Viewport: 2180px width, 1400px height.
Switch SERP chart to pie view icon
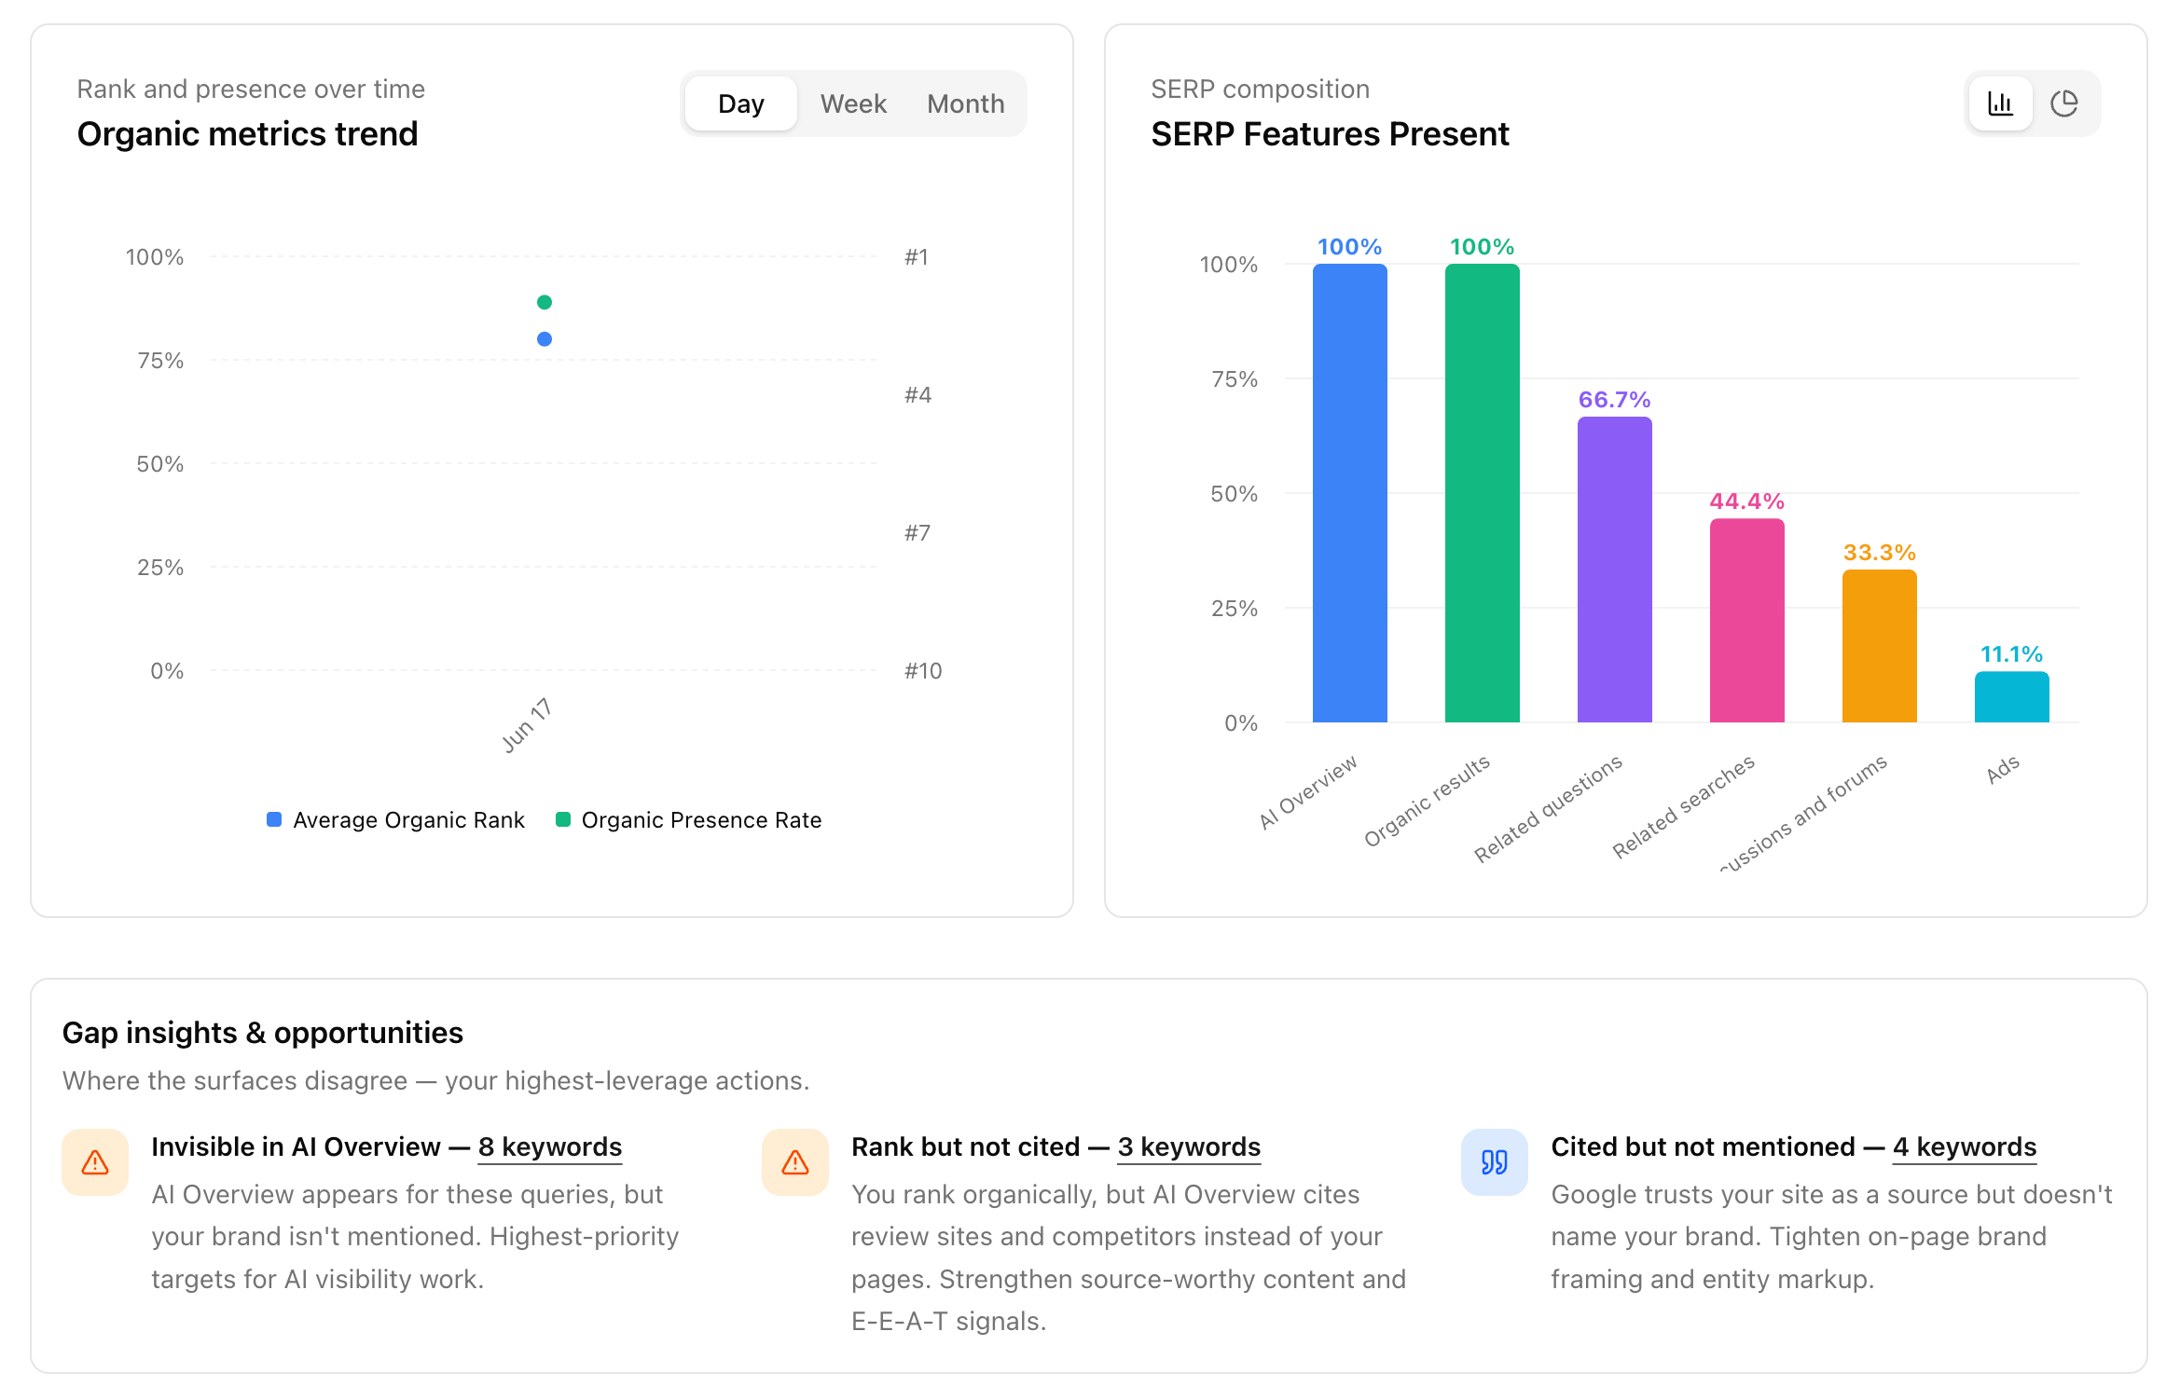click(2064, 103)
